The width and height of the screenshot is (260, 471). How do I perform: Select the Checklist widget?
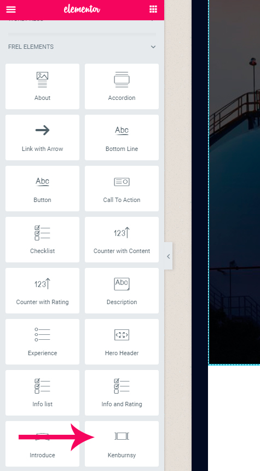click(42, 240)
